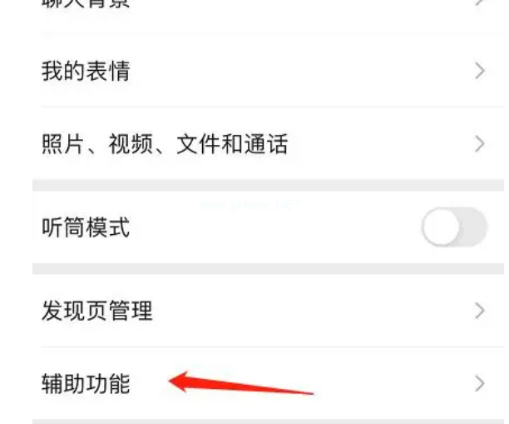Screen dimensions: 509x424
Task: Expand the 我的表情 settings entry
Action: point(268,71)
